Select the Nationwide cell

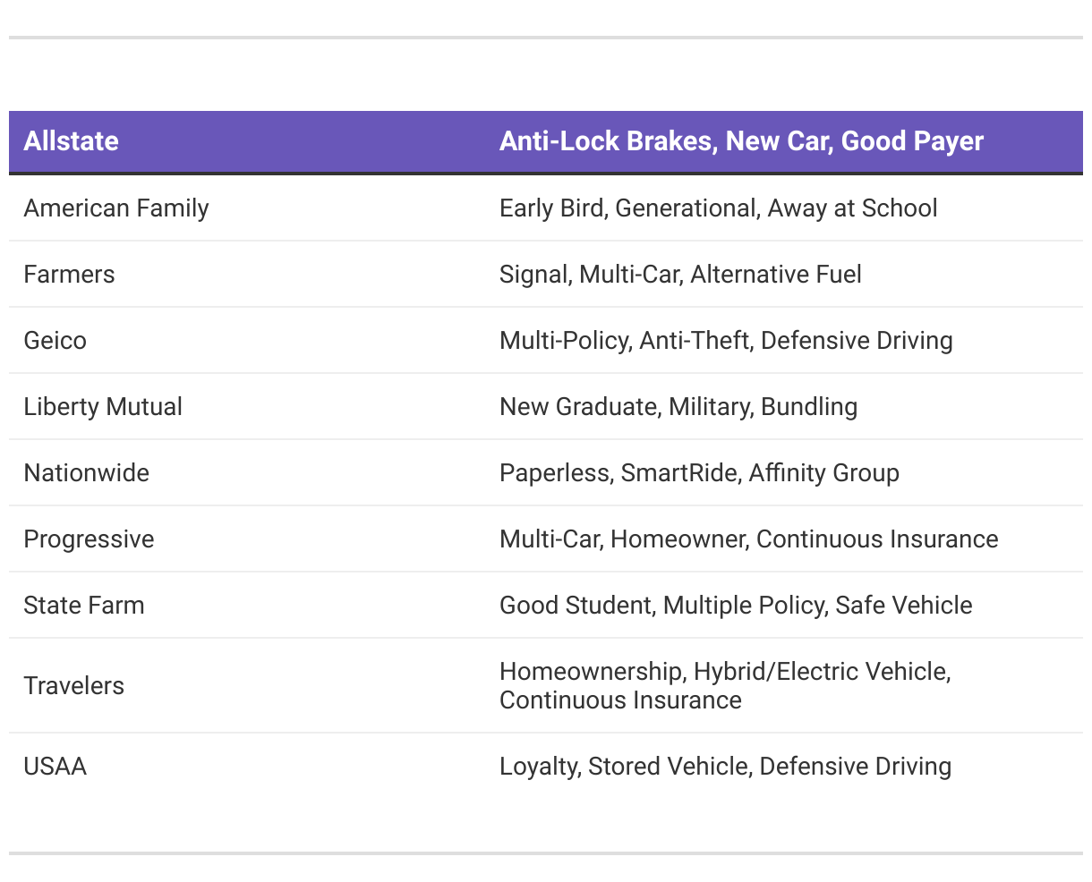coord(87,473)
